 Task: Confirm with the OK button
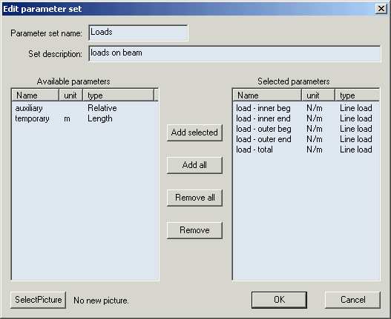point(279,300)
